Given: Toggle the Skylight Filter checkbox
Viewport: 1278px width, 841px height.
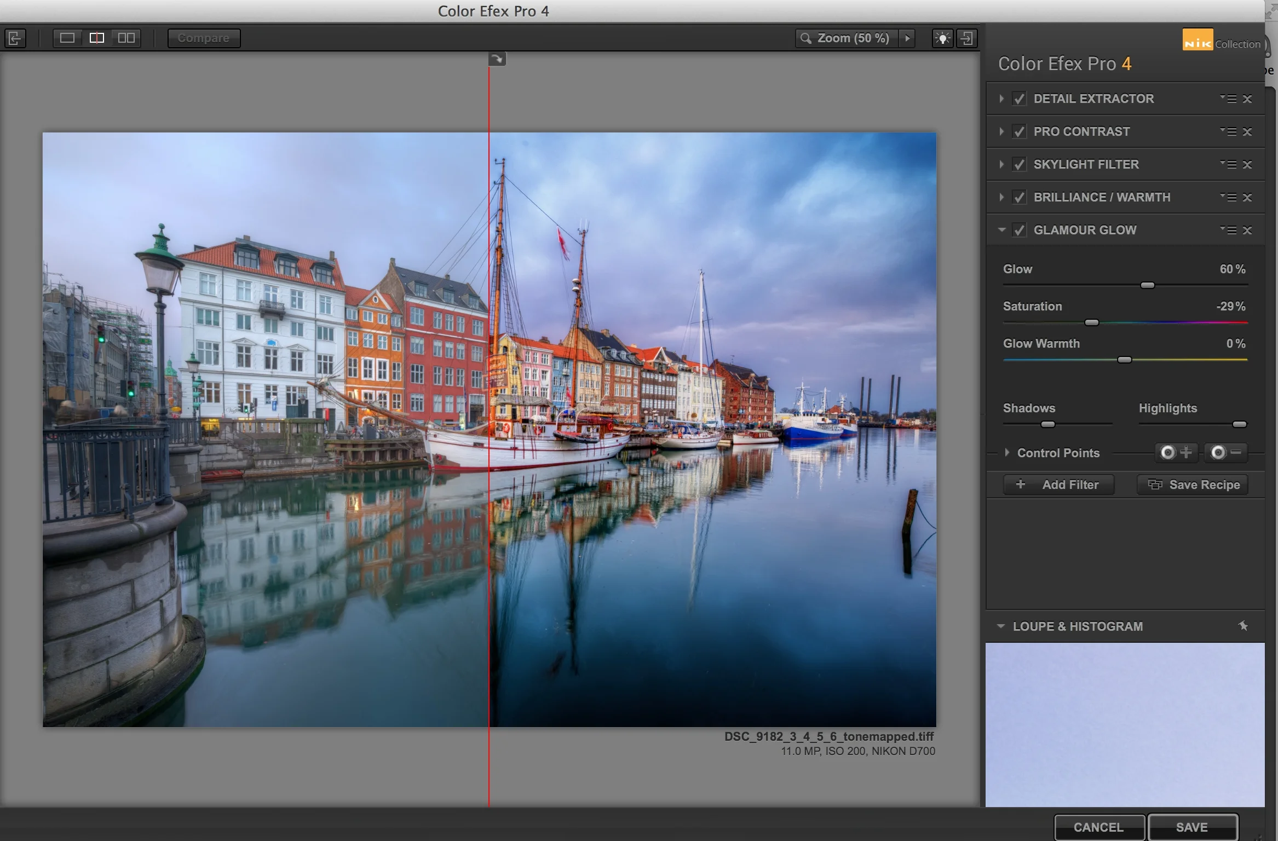Looking at the screenshot, I should pos(1019,164).
